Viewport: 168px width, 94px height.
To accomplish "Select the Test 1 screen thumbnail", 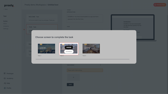I will pos(47,49).
